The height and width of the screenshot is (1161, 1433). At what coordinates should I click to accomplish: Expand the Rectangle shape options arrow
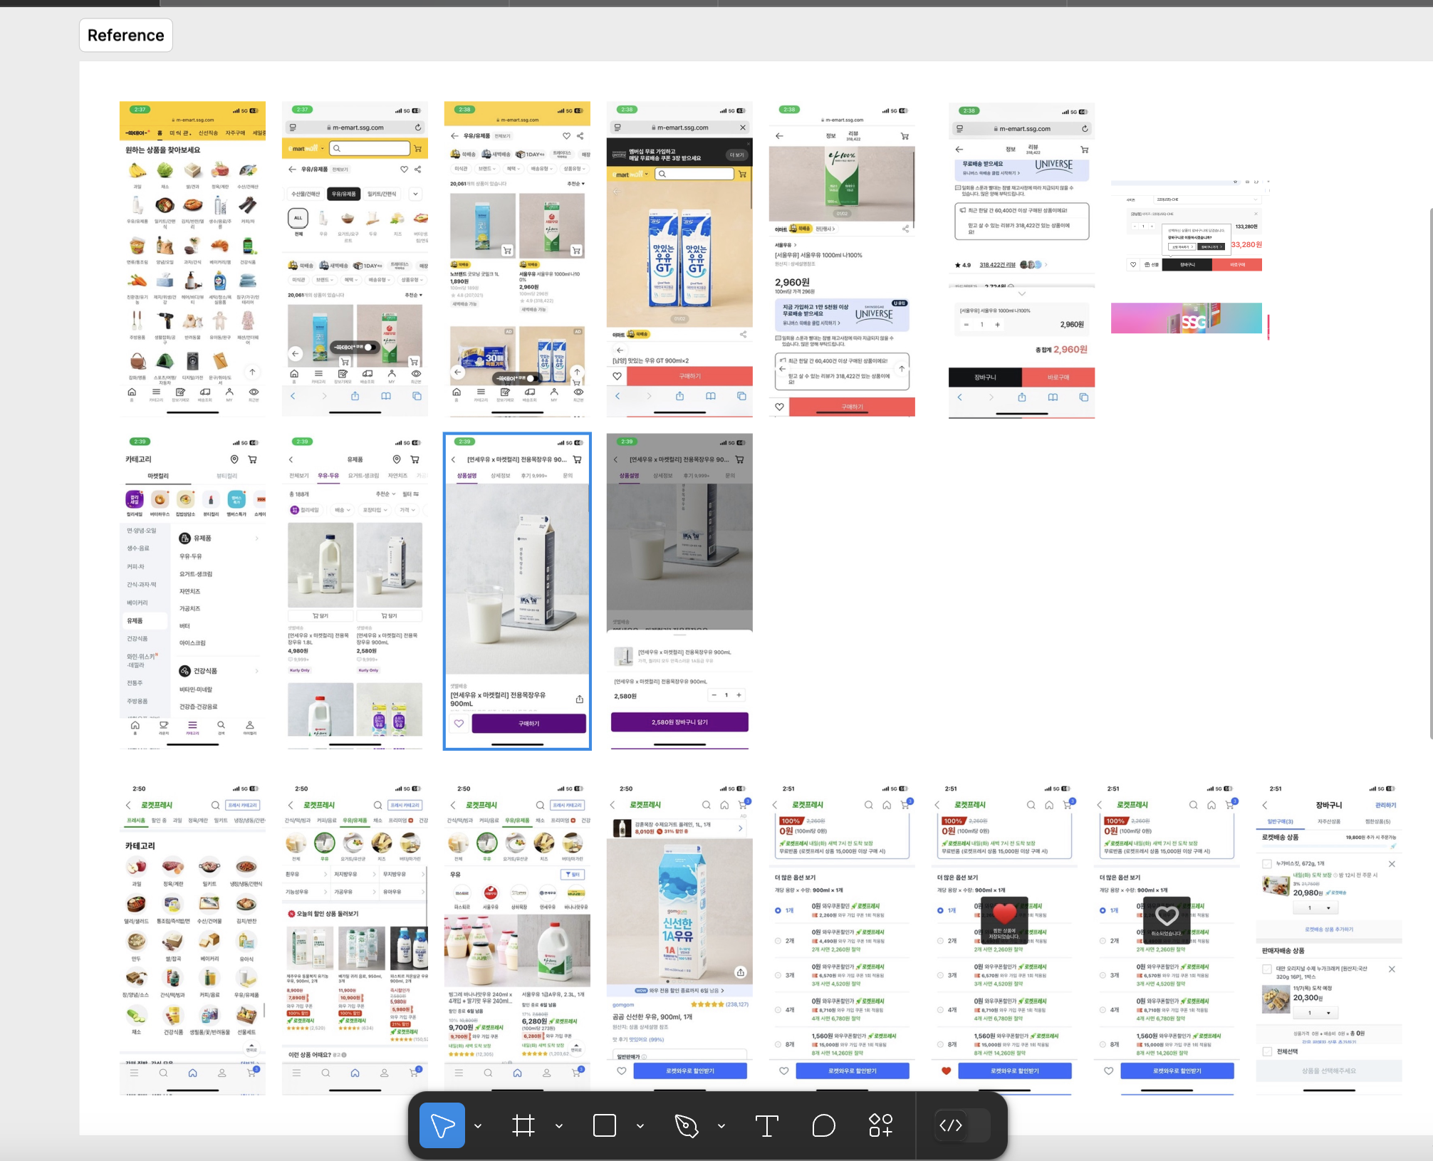[x=640, y=1126]
